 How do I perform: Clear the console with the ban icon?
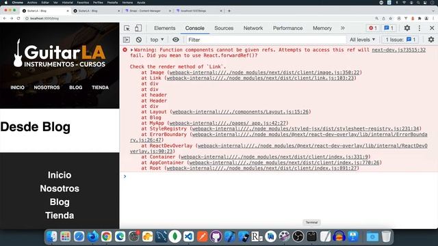click(x=139, y=40)
